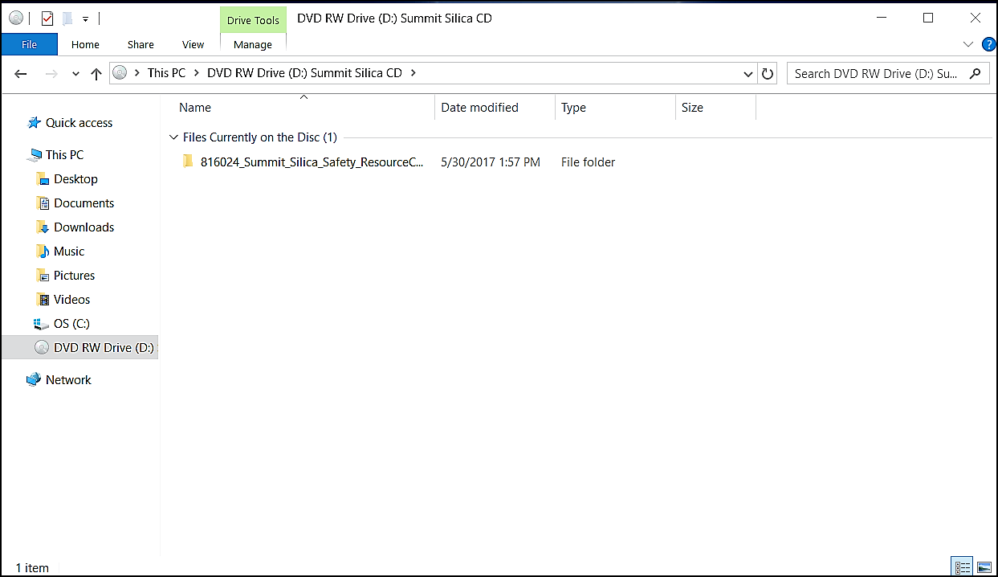Click the search magnifier icon
This screenshot has width=998, height=577.
click(x=975, y=74)
